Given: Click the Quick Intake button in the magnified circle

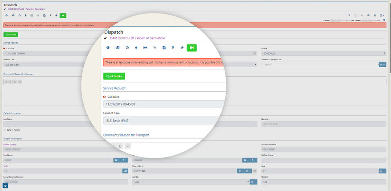Looking at the screenshot, I should (x=114, y=76).
